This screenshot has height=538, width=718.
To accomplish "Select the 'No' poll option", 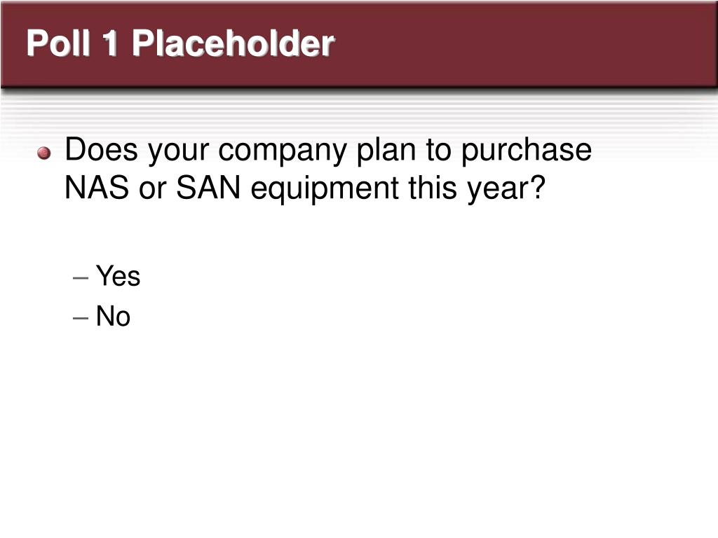I will (x=113, y=316).
